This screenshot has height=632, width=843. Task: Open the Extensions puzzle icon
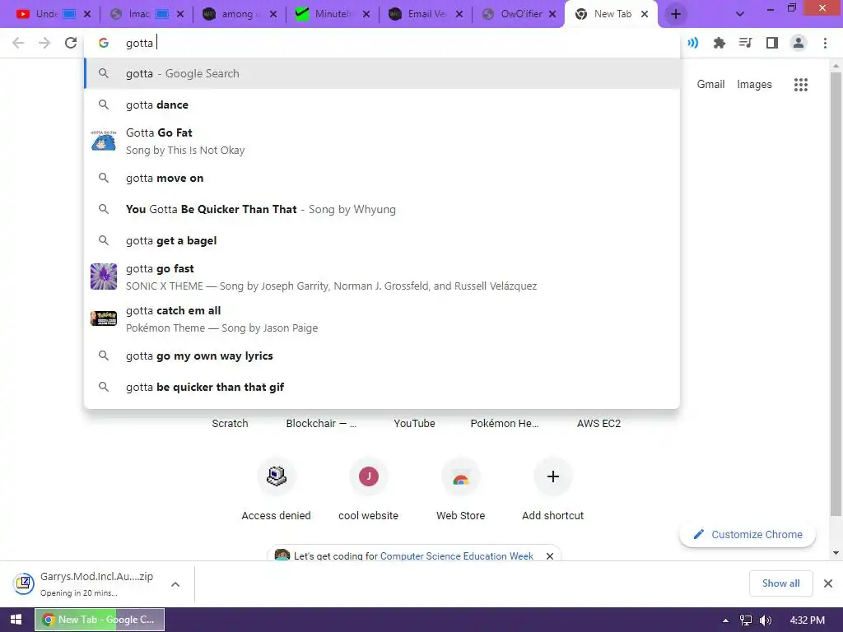coord(720,43)
